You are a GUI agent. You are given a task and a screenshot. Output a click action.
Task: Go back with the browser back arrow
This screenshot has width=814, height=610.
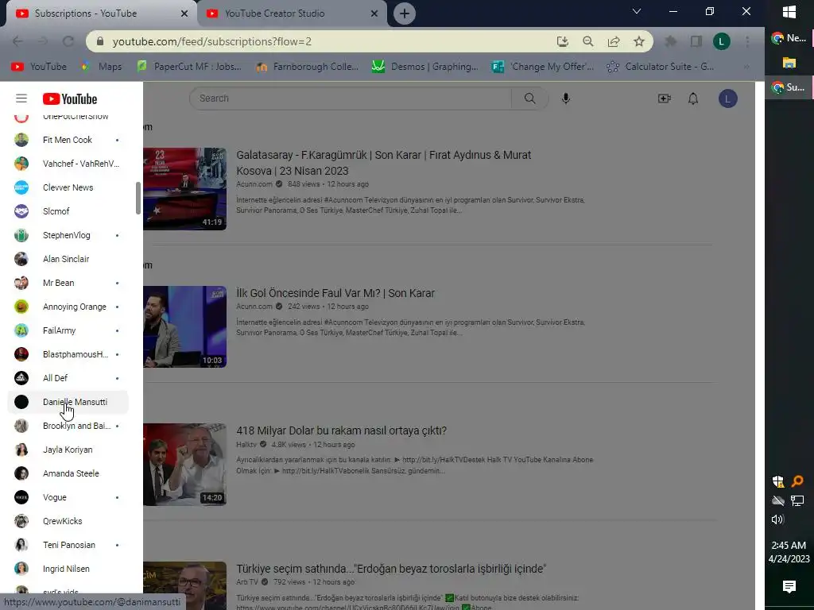[17, 41]
